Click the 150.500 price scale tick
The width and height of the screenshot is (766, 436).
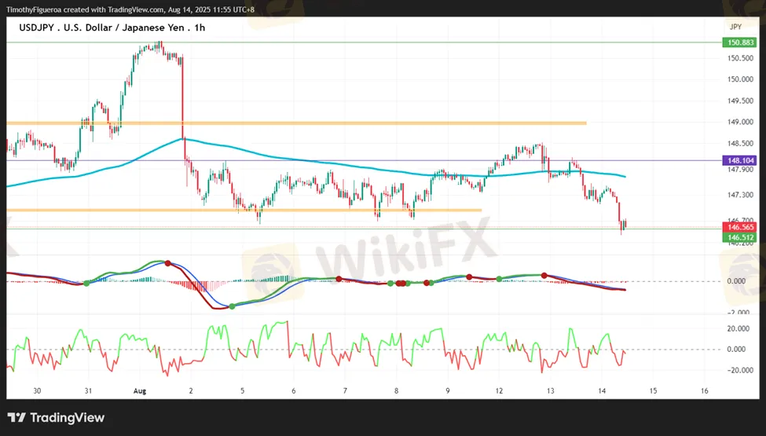click(x=740, y=58)
